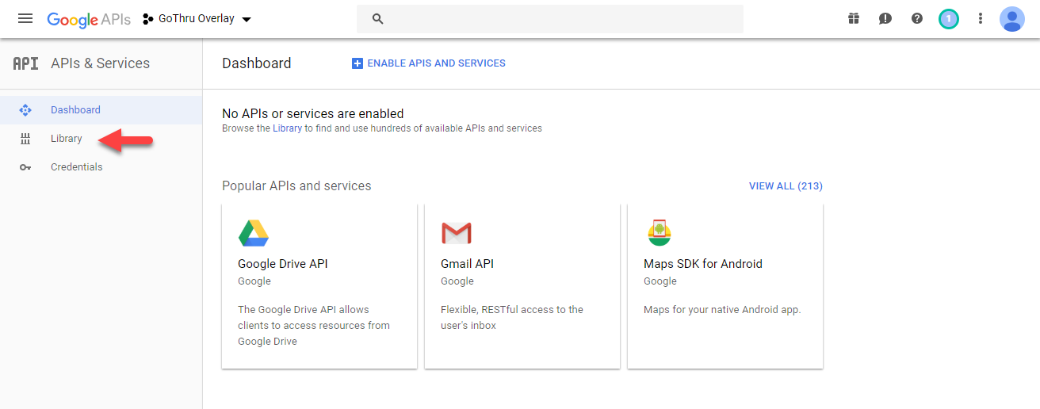
Task: Select Dashboard in the sidebar
Action: 75,110
